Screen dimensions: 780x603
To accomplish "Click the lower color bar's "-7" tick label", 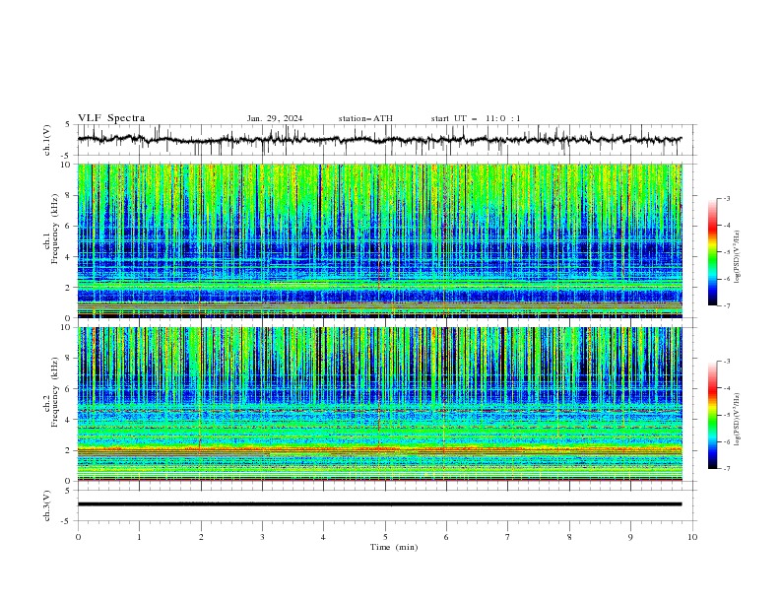I will pos(726,469).
